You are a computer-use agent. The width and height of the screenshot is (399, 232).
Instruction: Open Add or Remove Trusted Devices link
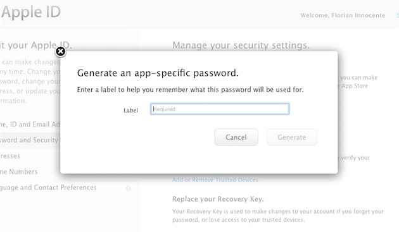point(215,180)
